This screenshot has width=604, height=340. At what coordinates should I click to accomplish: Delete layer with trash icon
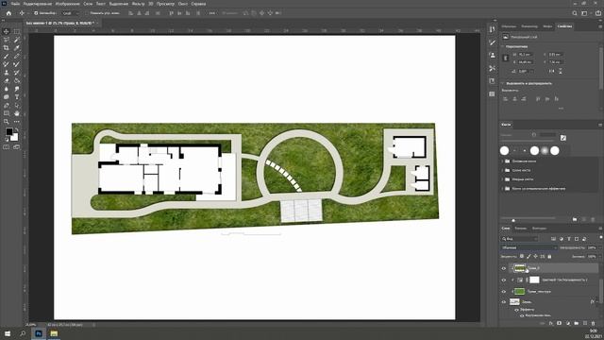coord(594,323)
